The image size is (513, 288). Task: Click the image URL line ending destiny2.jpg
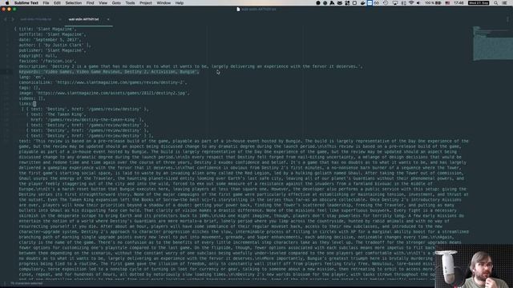pos(104,93)
